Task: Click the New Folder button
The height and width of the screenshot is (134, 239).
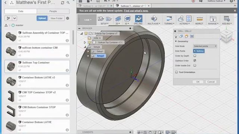Action: [x=56, y=18]
